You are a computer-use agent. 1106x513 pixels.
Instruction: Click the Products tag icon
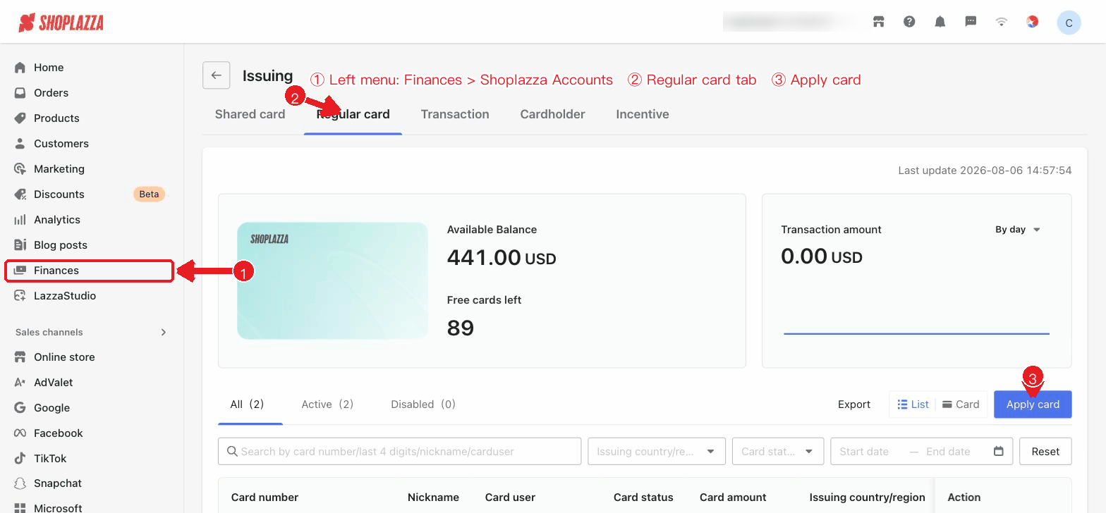click(20, 118)
